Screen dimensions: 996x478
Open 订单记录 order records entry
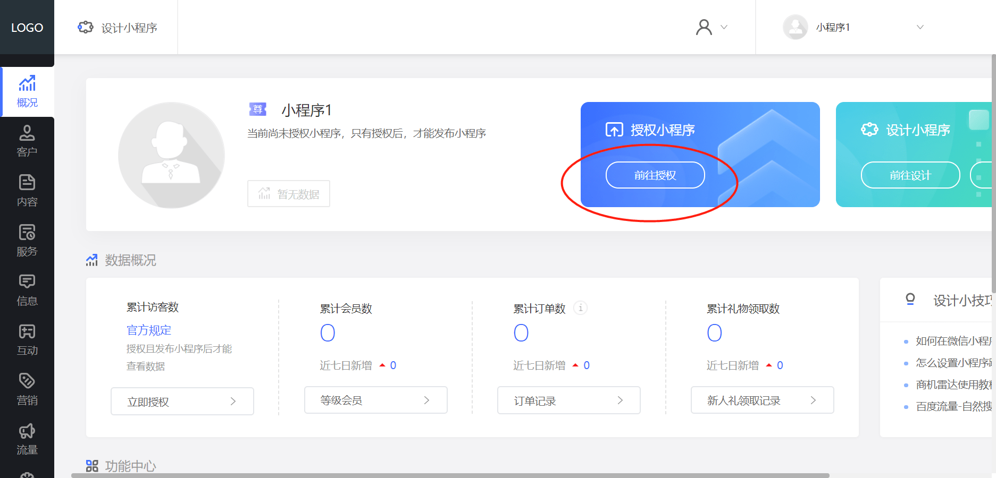click(x=569, y=400)
